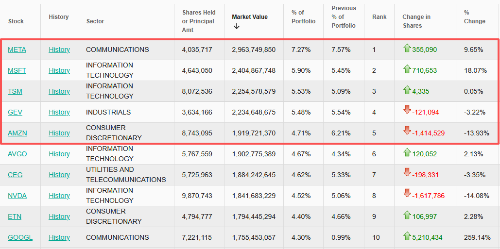Click the Sector column header
Screen dimensions: 500x249
click(x=95, y=21)
